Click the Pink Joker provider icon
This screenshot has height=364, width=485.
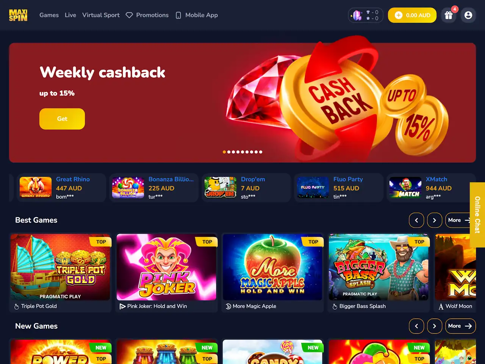click(x=122, y=306)
